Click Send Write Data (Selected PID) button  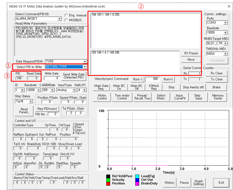[74, 76]
